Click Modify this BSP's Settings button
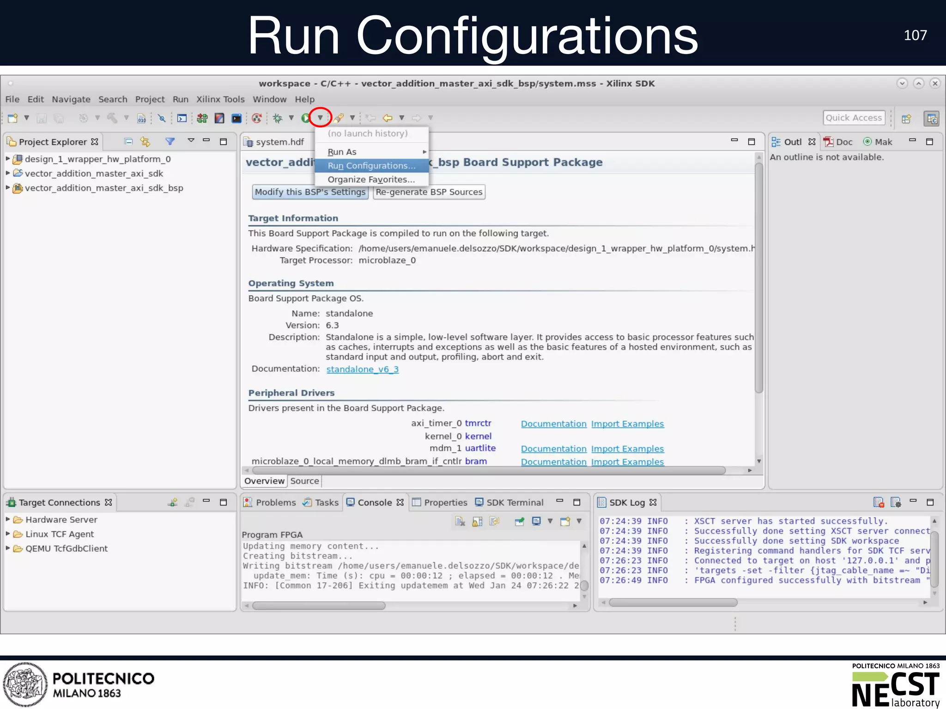 click(310, 192)
